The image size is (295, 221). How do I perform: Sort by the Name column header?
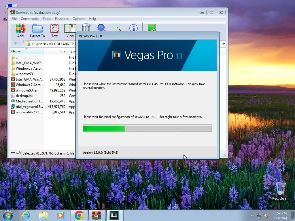(27, 51)
